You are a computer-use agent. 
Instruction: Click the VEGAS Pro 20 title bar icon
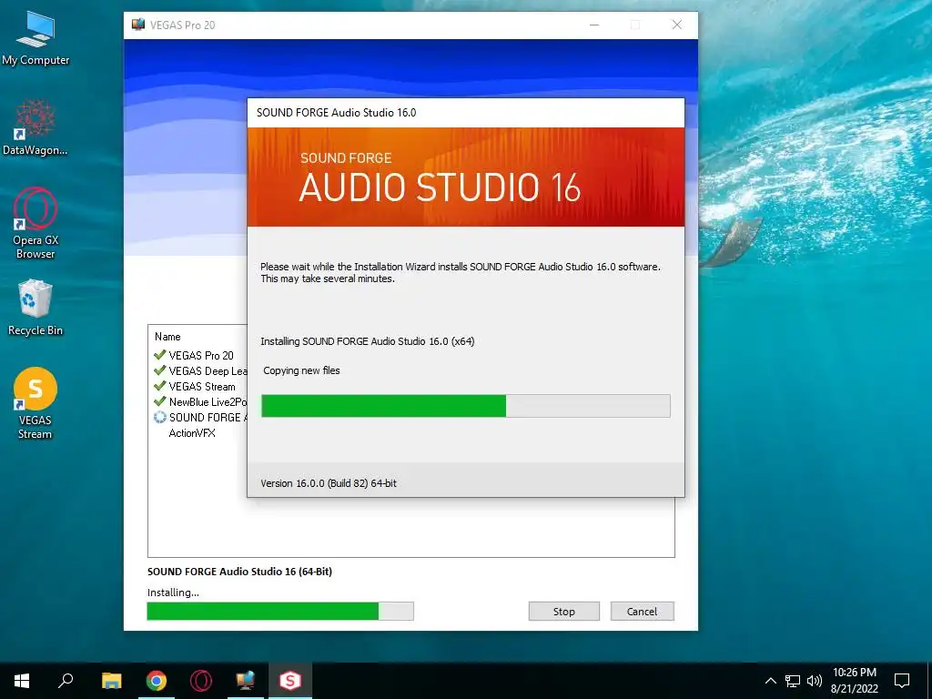[138, 25]
